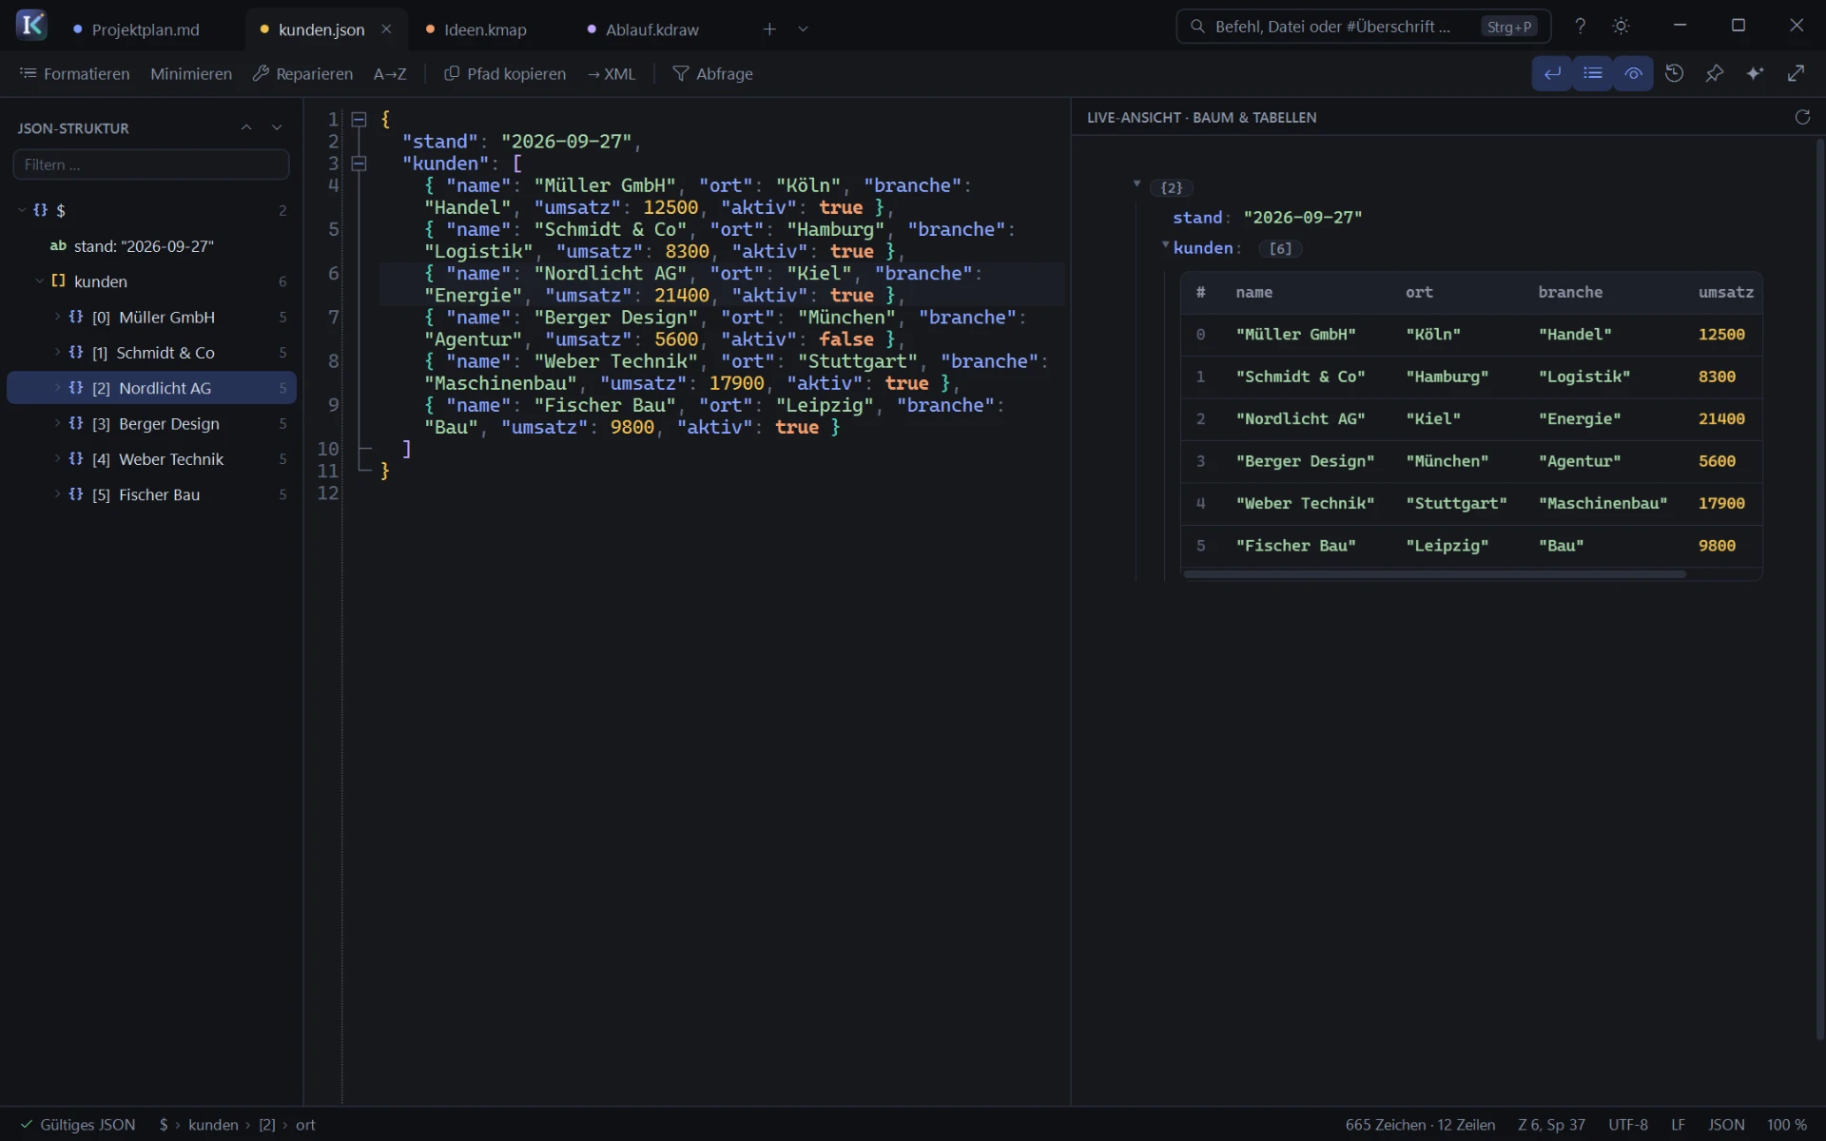Fold code at line 1 gutter marker
Image resolution: width=1826 pixels, height=1141 pixels.
[x=359, y=120]
